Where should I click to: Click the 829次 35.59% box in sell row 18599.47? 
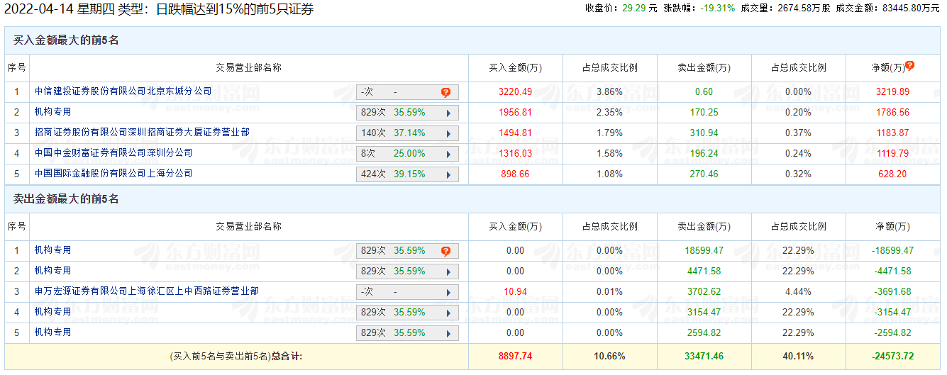tap(407, 251)
